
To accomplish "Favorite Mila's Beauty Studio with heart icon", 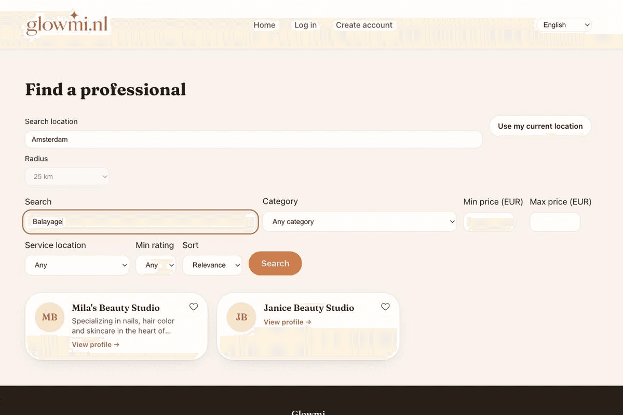I will (194, 307).
